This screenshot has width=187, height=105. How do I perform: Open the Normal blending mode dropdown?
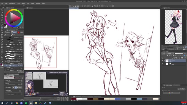(x=170, y=53)
